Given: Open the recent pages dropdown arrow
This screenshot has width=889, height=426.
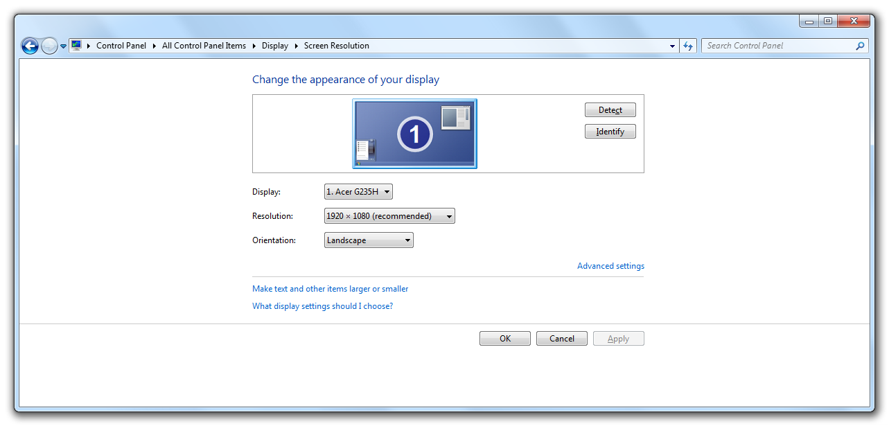Looking at the screenshot, I should (63, 46).
